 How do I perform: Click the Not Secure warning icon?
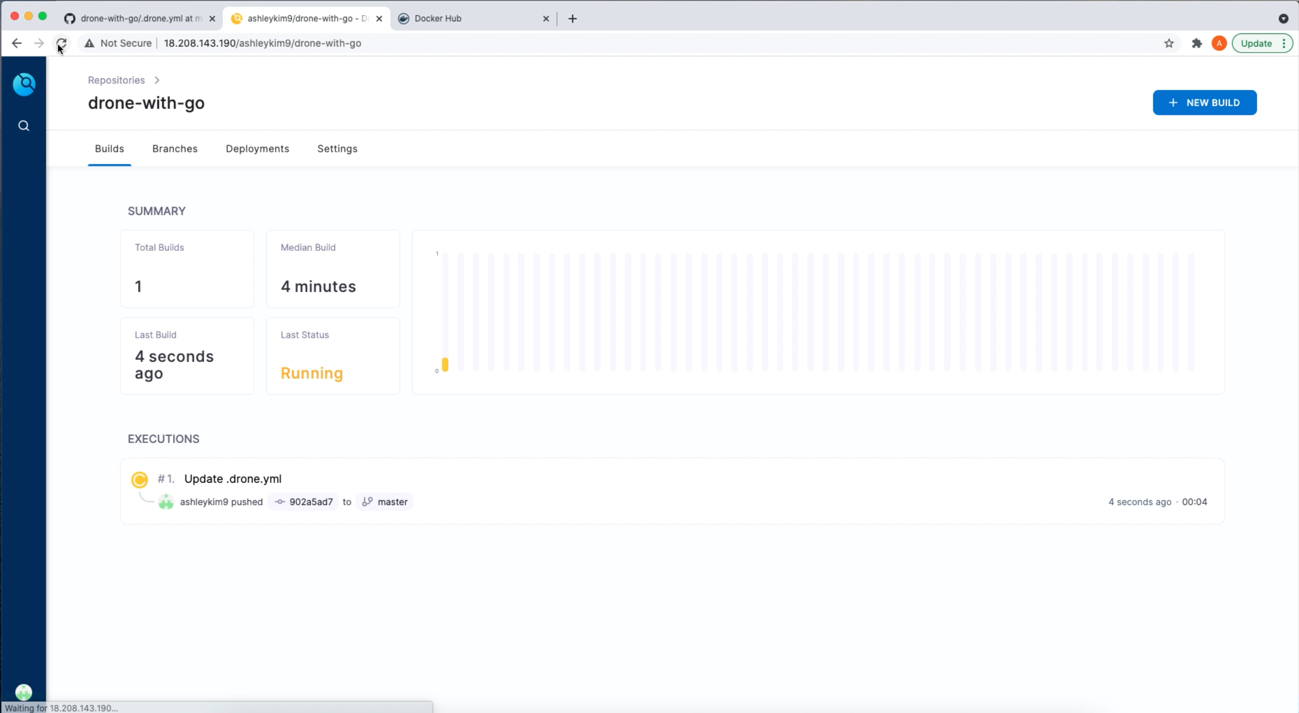[x=89, y=43]
